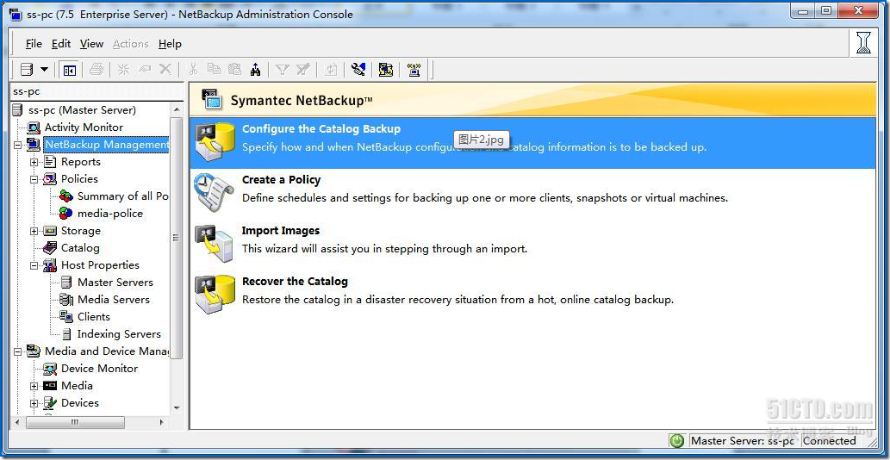Open the File menu
The width and height of the screenshot is (890, 460).
point(34,44)
